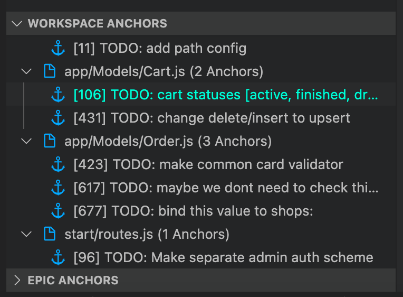
Task: Click anchor icon beside add path config
Action: point(57,49)
